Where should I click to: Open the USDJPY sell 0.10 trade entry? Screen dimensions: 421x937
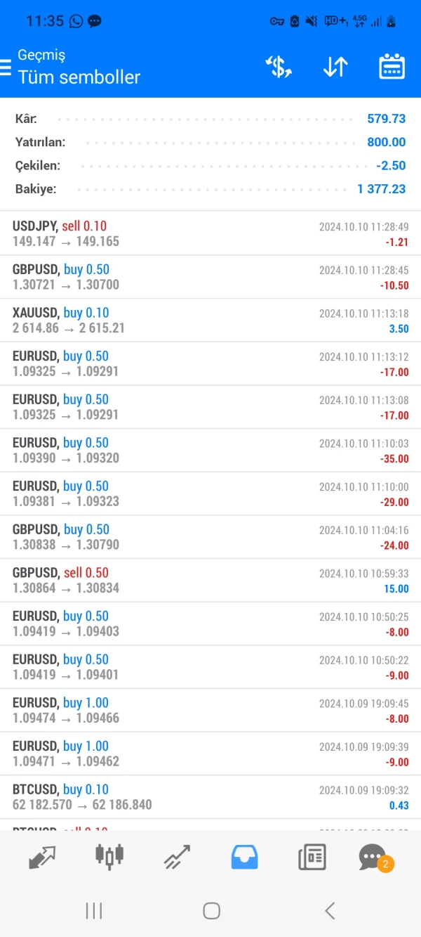[210, 233]
